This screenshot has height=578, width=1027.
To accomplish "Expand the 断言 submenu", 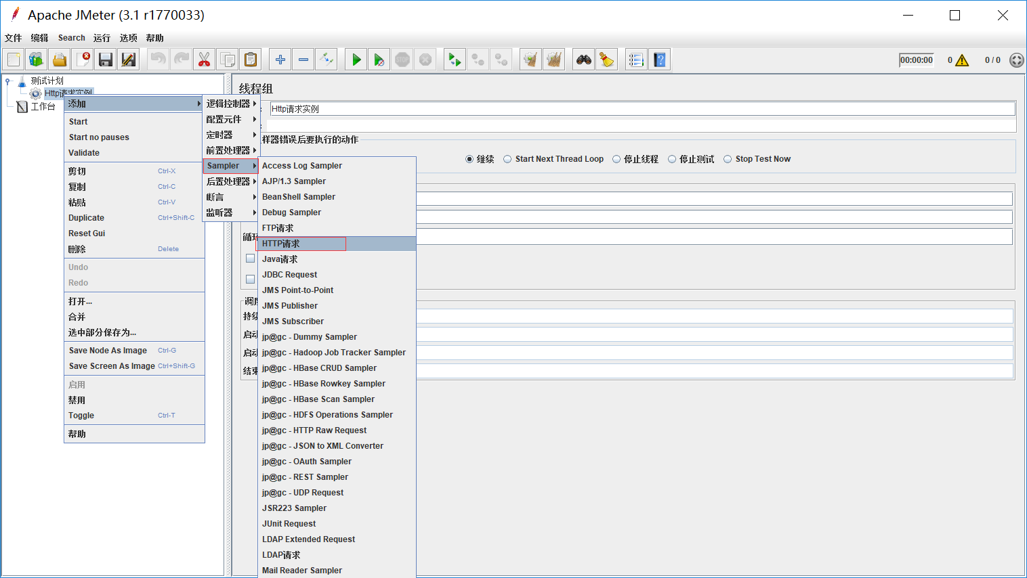I will [x=231, y=197].
